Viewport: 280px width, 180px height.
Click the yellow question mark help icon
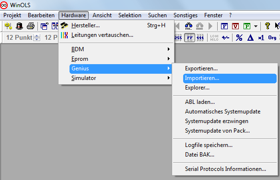click(x=268, y=26)
